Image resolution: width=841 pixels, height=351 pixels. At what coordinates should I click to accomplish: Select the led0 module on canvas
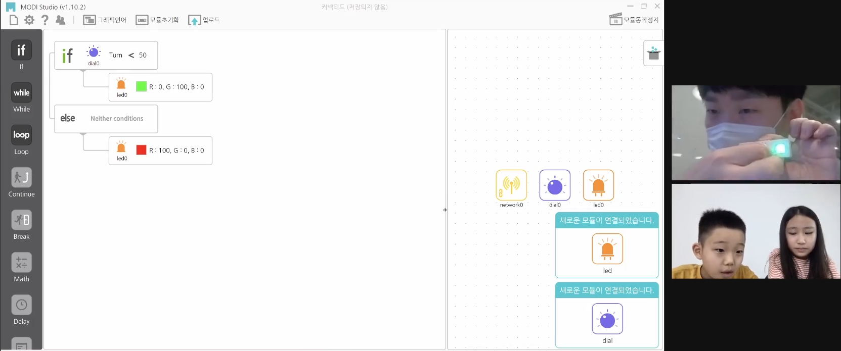pos(598,185)
